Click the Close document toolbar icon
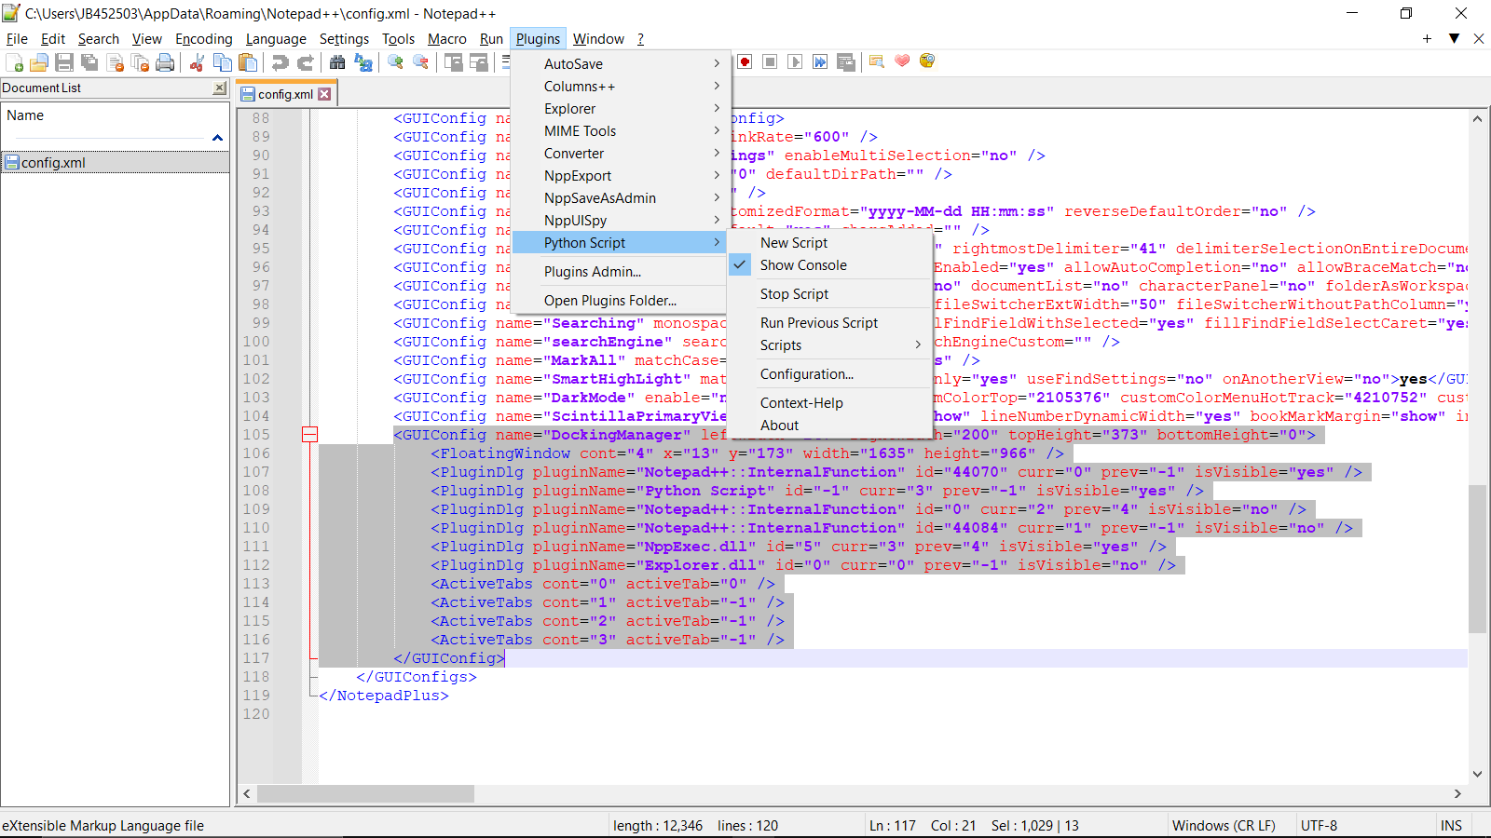Screen dimensions: 1491x838 [116, 62]
